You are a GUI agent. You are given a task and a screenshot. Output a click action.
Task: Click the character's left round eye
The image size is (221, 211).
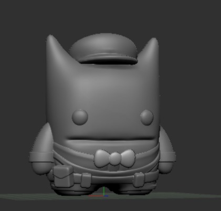pyautogui.click(x=80, y=117)
